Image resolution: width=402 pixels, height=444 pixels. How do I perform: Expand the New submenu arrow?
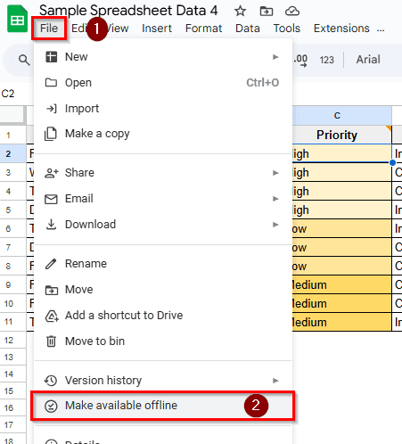tap(275, 57)
